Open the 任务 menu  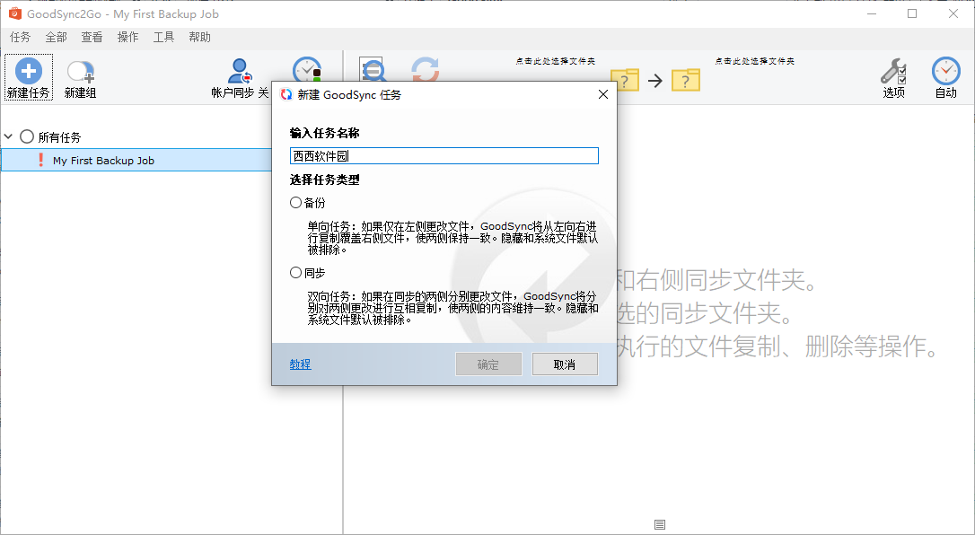[x=20, y=38]
